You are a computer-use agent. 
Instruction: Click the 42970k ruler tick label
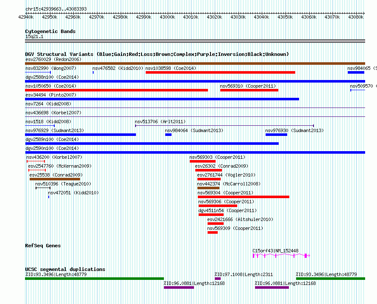click(x=97, y=17)
